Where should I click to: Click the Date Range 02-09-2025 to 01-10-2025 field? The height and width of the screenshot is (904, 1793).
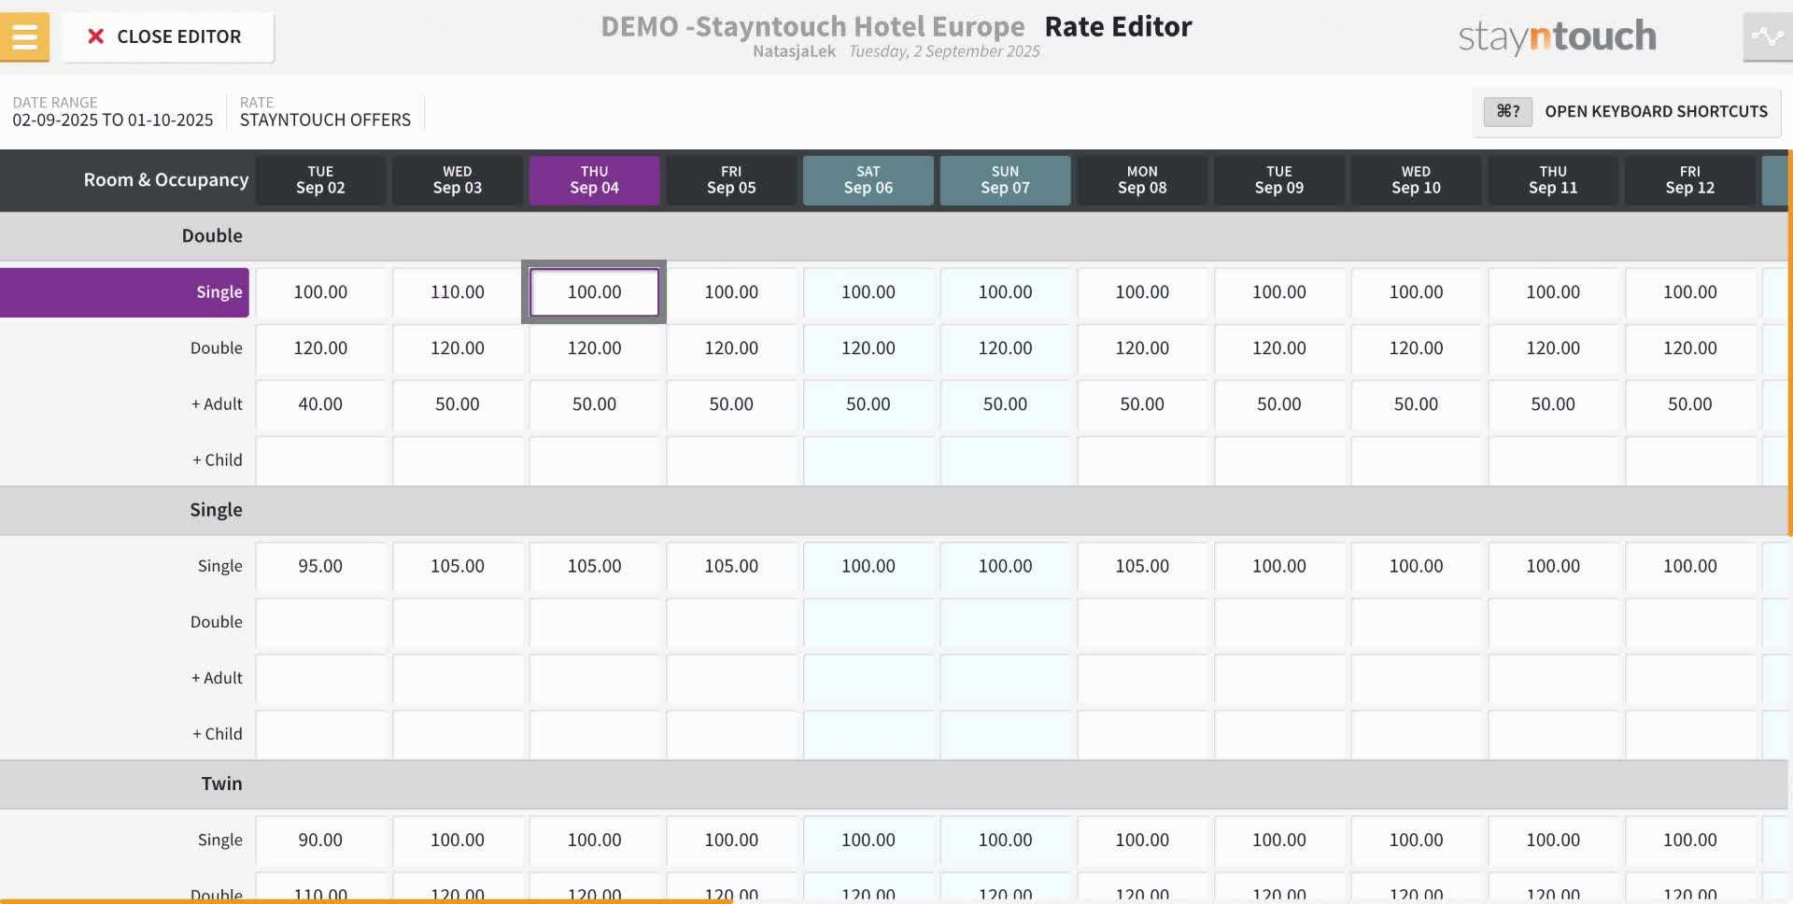coord(113,111)
